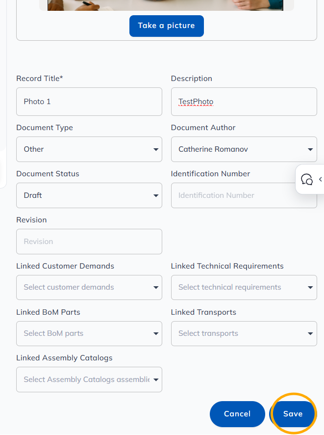Expand the Linked BoM Parts dropdown
The width and height of the screenshot is (324, 435).
[x=89, y=333]
